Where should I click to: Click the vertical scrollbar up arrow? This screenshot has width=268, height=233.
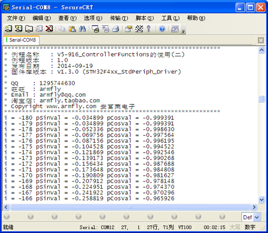pos(262,50)
